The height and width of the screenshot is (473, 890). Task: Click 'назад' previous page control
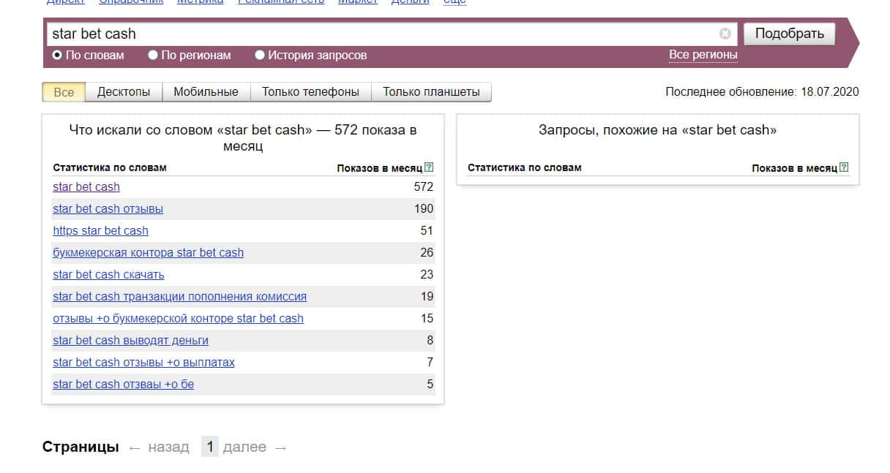point(159,447)
